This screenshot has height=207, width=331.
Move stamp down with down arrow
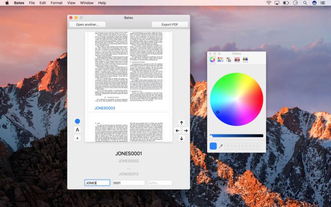point(182,139)
